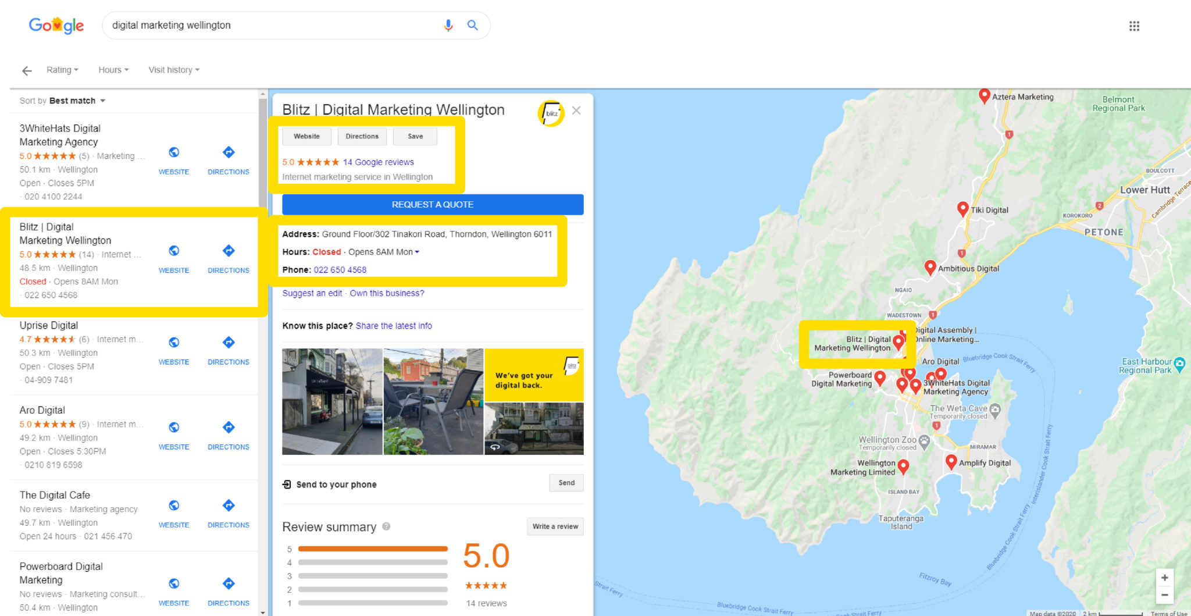Click the Send to your phone icon
Image resolution: width=1191 pixels, height=616 pixels.
[287, 485]
